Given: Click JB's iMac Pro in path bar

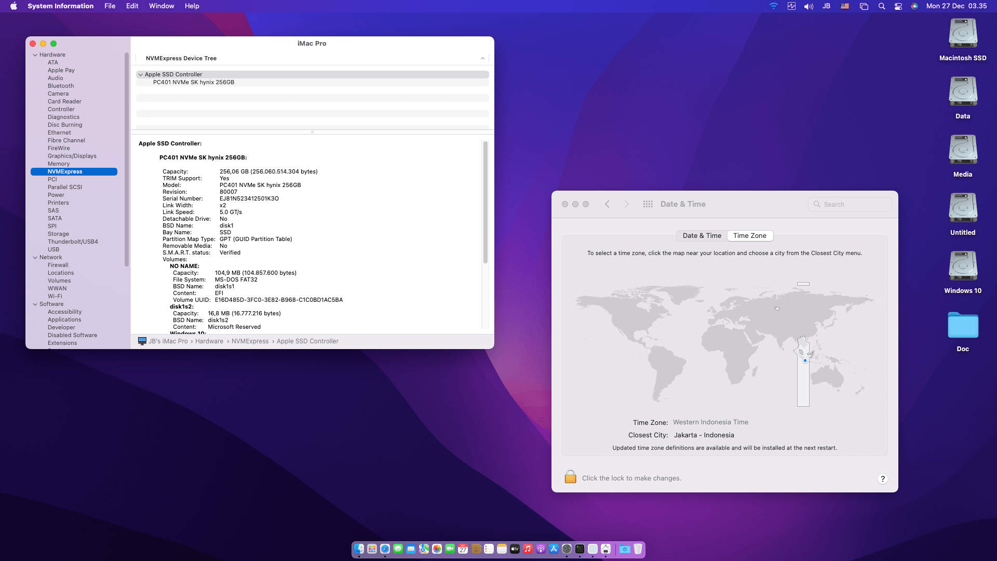Looking at the screenshot, I should [163, 341].
